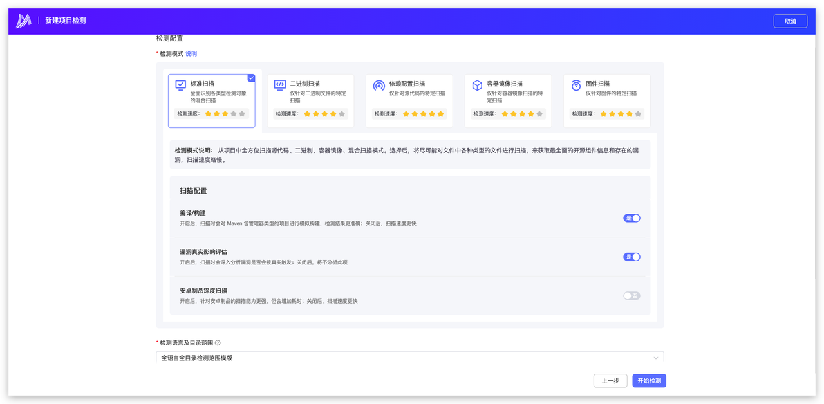824x404 pixels.
Task: Select the 二进制扫描 code icon
Action: click(280, 85)
